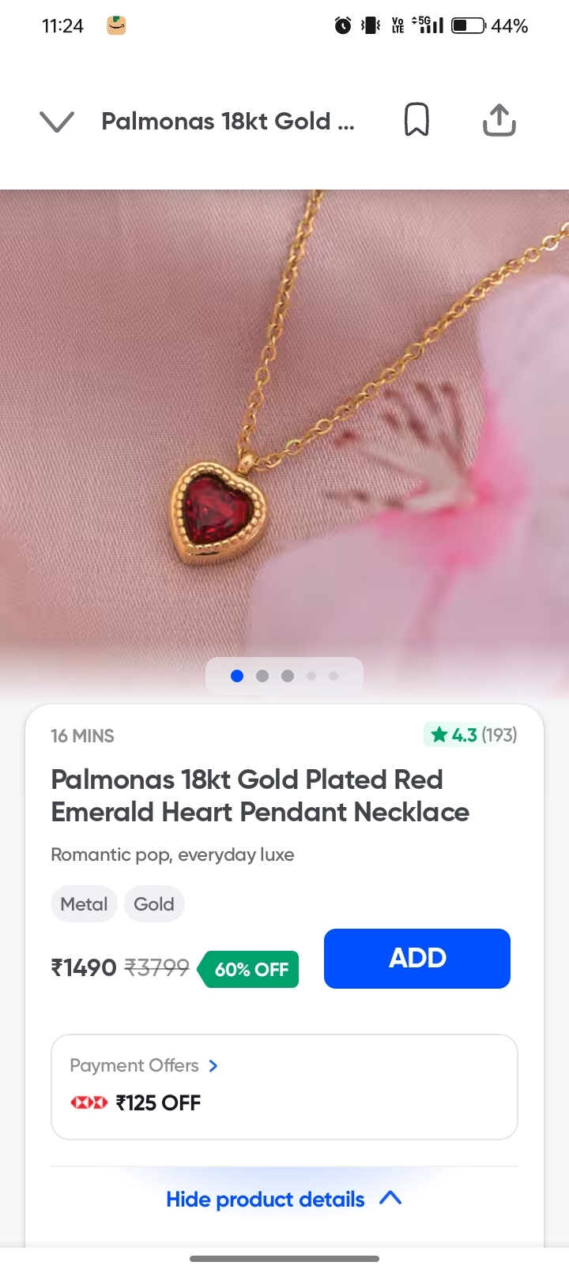The width and height of the screenshot is (569, 1273).
Task: Tap the fifth carousel indicator dot
Action: (x=333, y=676)
